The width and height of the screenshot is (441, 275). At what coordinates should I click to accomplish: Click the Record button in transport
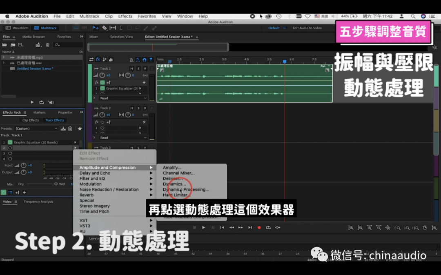click(x=259, y=228)
